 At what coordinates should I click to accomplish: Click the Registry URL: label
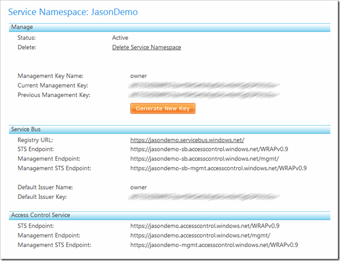[x=35, y=140]
